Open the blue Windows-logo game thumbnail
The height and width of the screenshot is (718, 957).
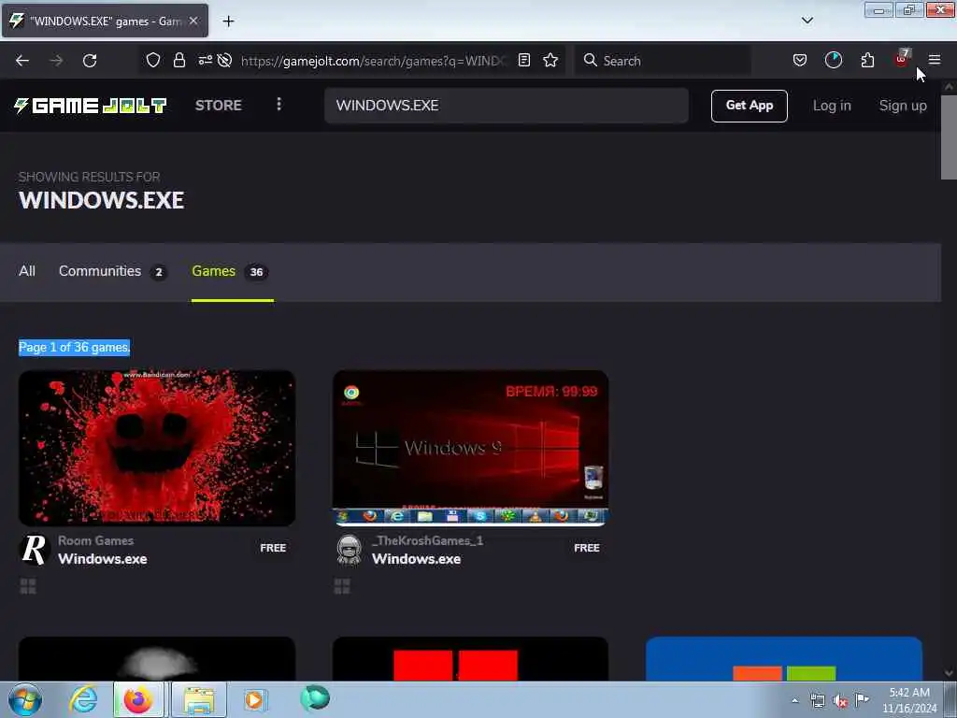784,659
